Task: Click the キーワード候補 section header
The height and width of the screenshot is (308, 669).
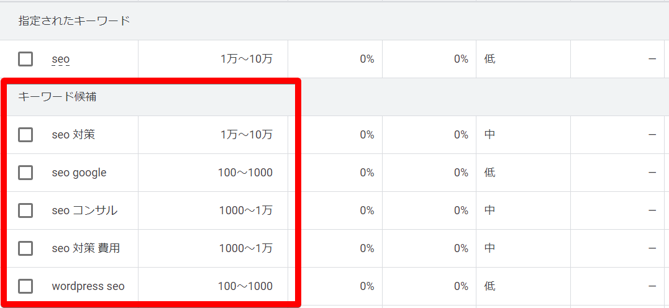Action: tap(57, 97)
